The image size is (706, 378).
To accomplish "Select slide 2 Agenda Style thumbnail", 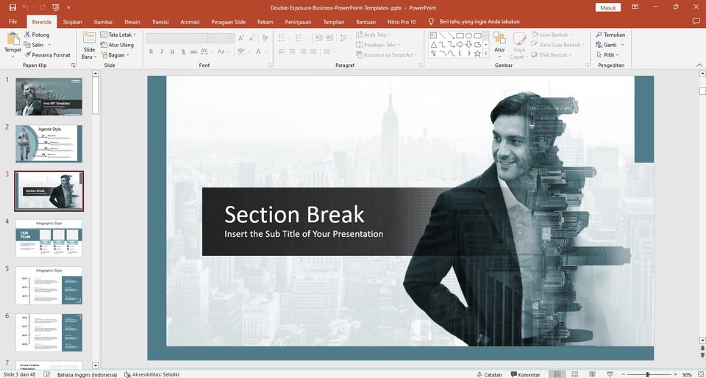I will pos(49,144).
